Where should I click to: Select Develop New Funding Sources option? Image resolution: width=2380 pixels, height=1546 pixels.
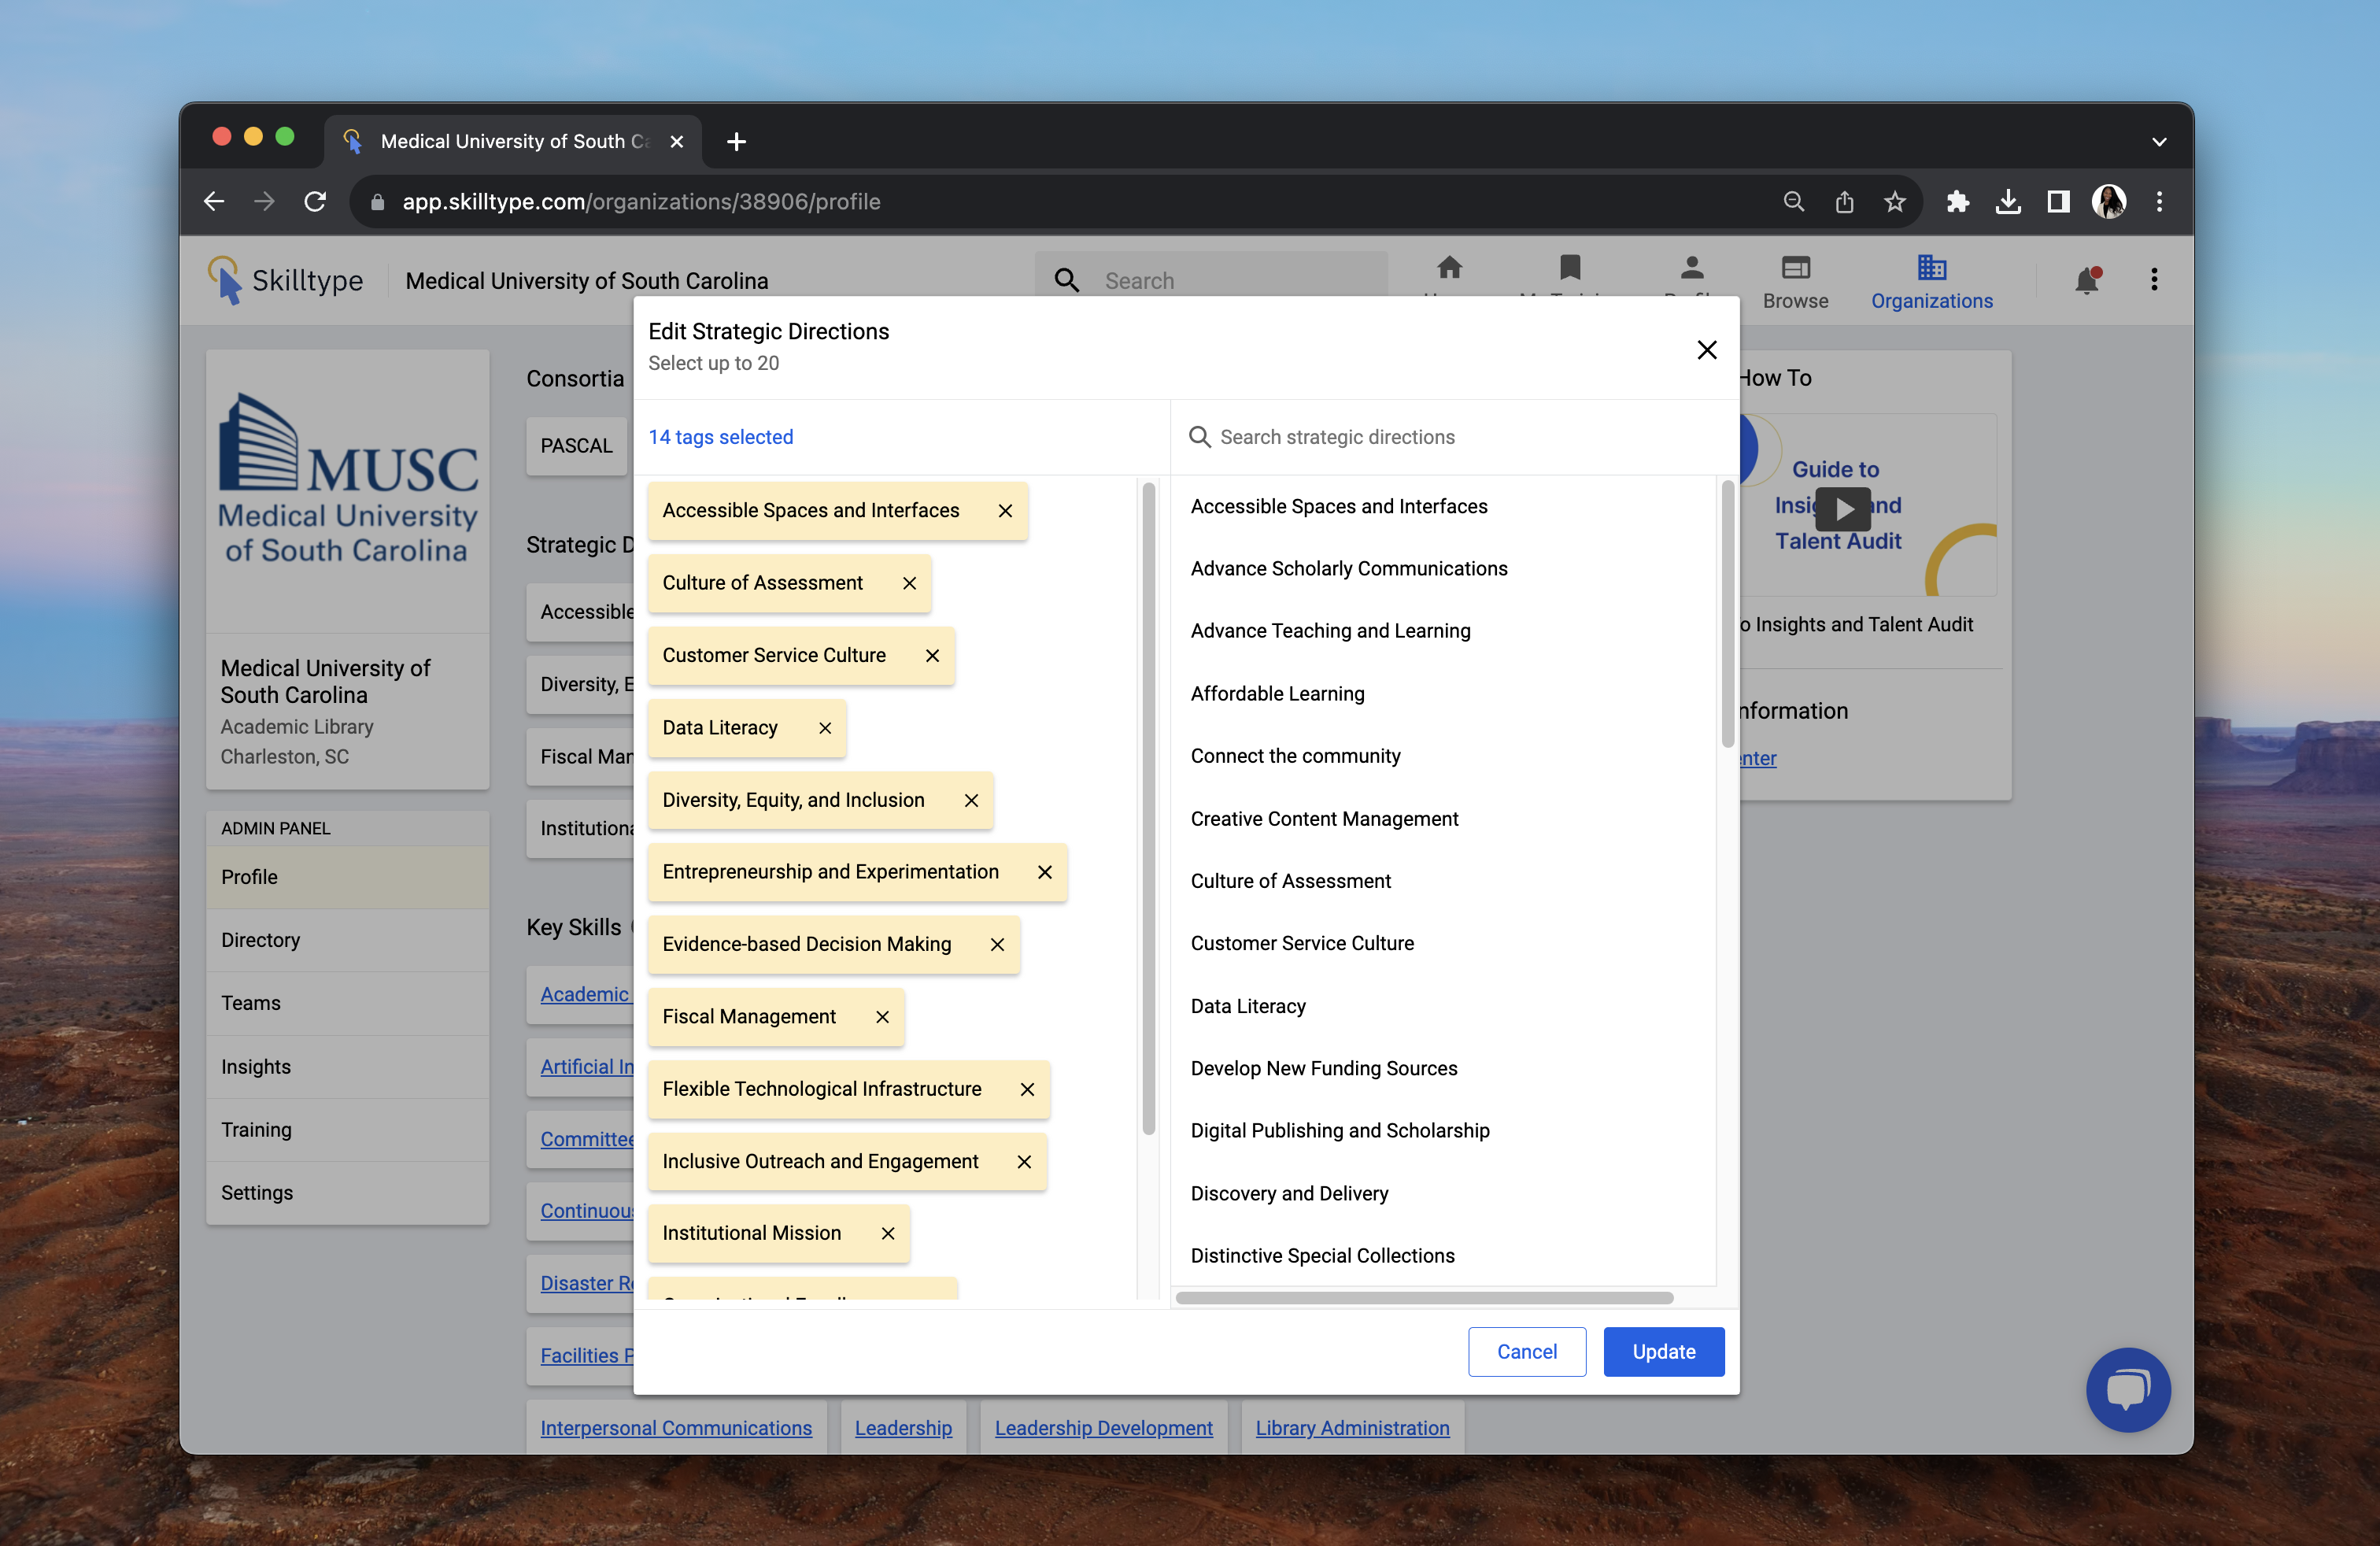click(x=1323, y=1068)
